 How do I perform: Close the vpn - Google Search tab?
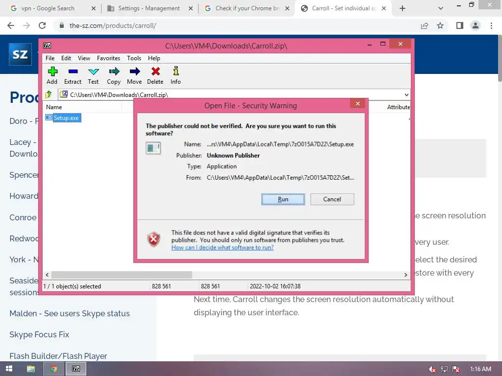pos(94,8)
